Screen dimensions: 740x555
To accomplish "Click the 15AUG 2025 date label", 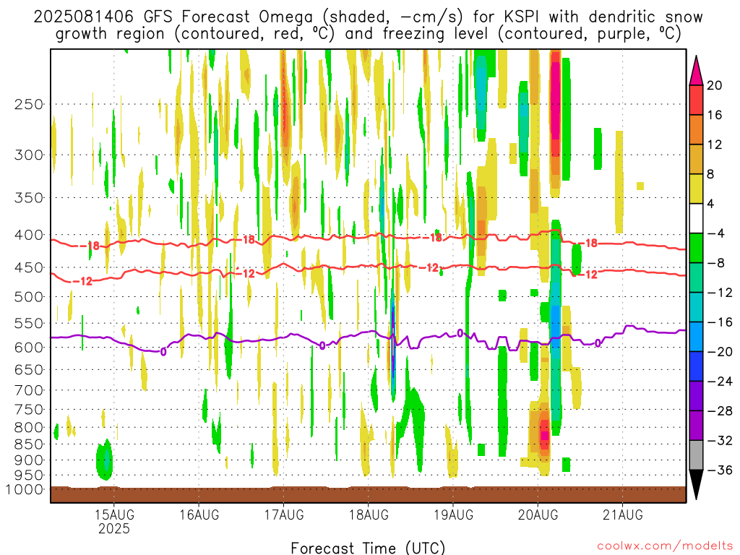I will pos(113,521).
